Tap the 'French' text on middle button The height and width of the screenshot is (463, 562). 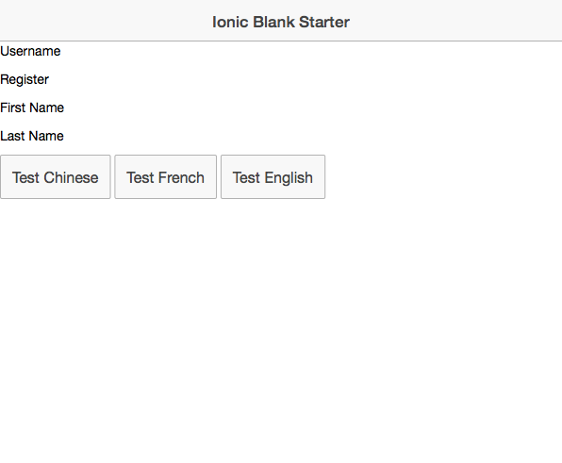(181, 177)
